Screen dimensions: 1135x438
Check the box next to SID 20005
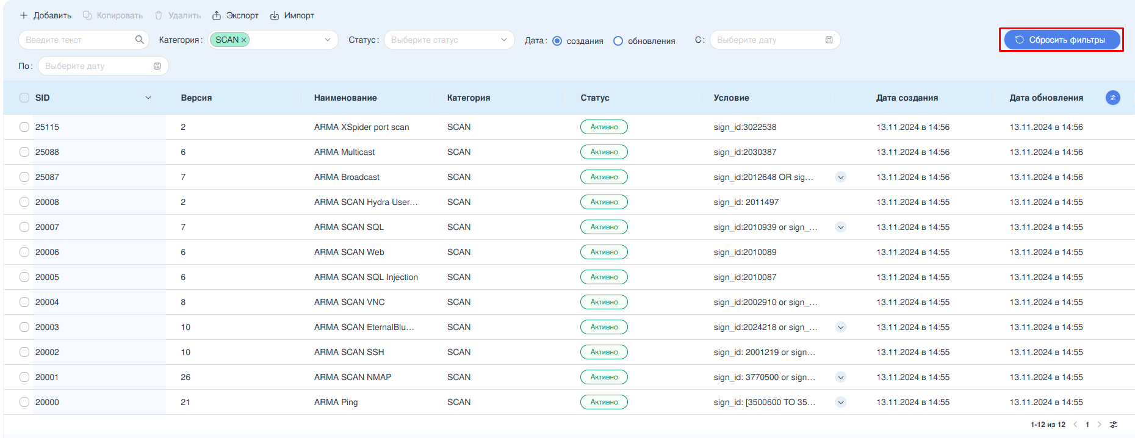point(24,277)
